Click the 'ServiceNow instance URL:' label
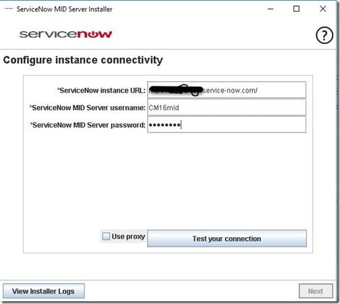This screenshot has height=304, width=340. [x=101, y=91]
